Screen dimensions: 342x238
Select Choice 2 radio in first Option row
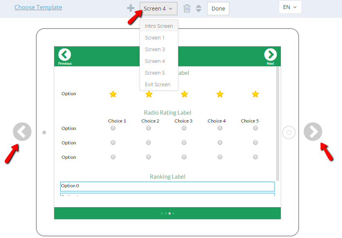tap(149, 128)
